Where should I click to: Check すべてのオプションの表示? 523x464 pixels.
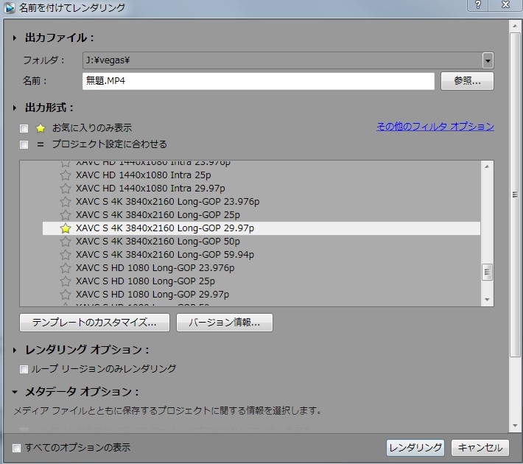16,448
